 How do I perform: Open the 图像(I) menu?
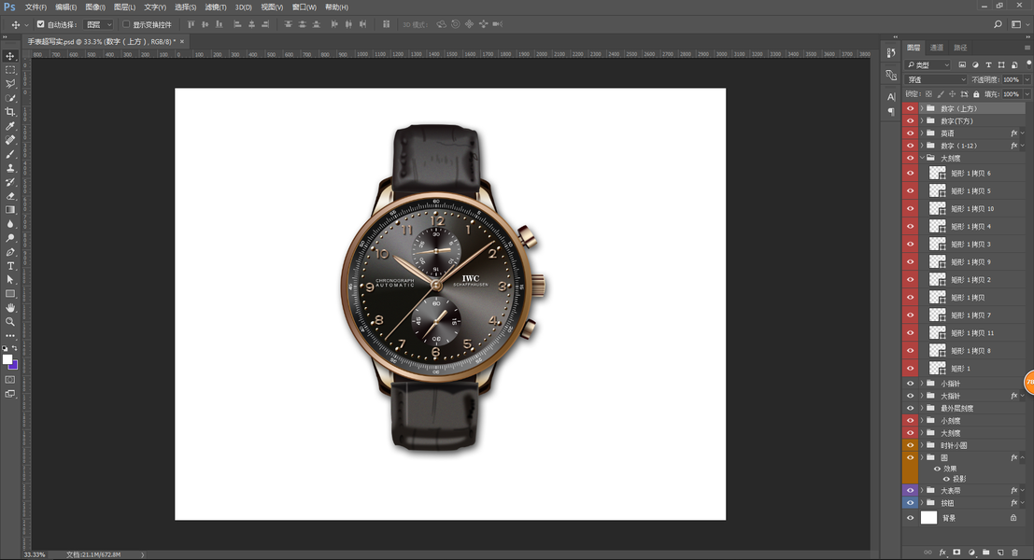coord(95,7)
